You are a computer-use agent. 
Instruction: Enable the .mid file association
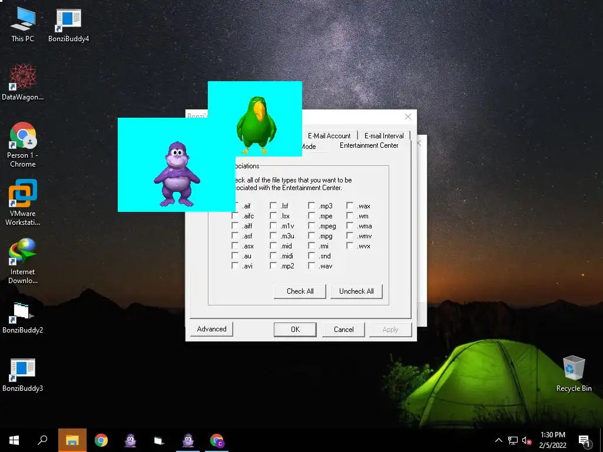tap(273, 245)
